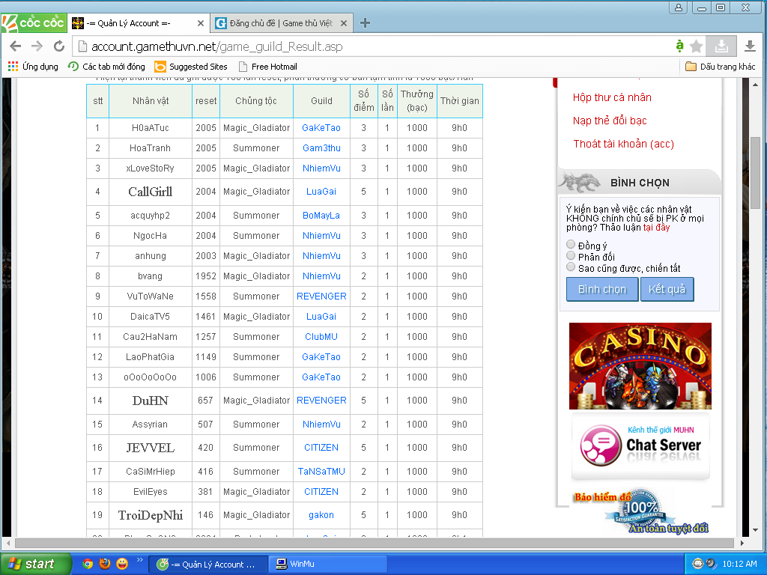Open the Gam3thu guild link
The height and width of the screenshot is (575, 767).
click(321, 148)
